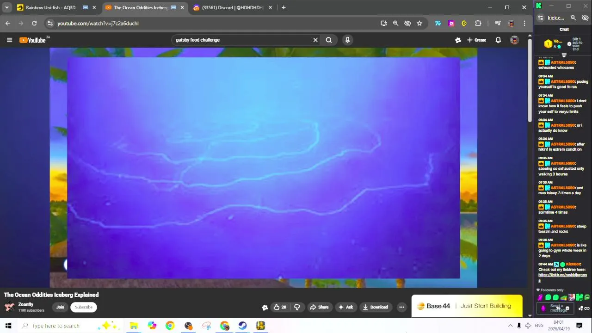Viewport: 592px width, 333px height.
Task: View site information icon in address bar
Action: coord(50,23)
